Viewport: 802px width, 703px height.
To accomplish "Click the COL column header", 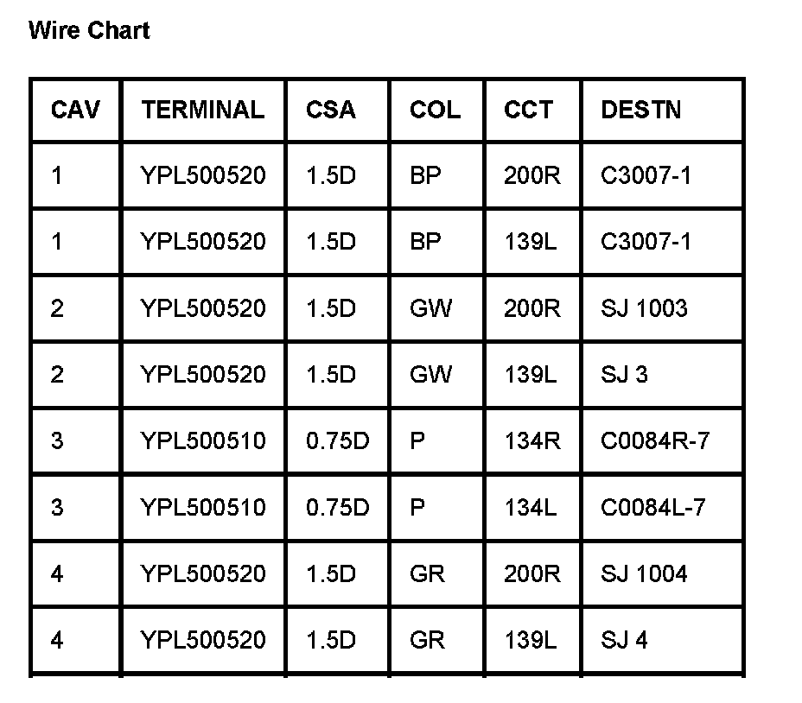I will (x=435, y=110).
